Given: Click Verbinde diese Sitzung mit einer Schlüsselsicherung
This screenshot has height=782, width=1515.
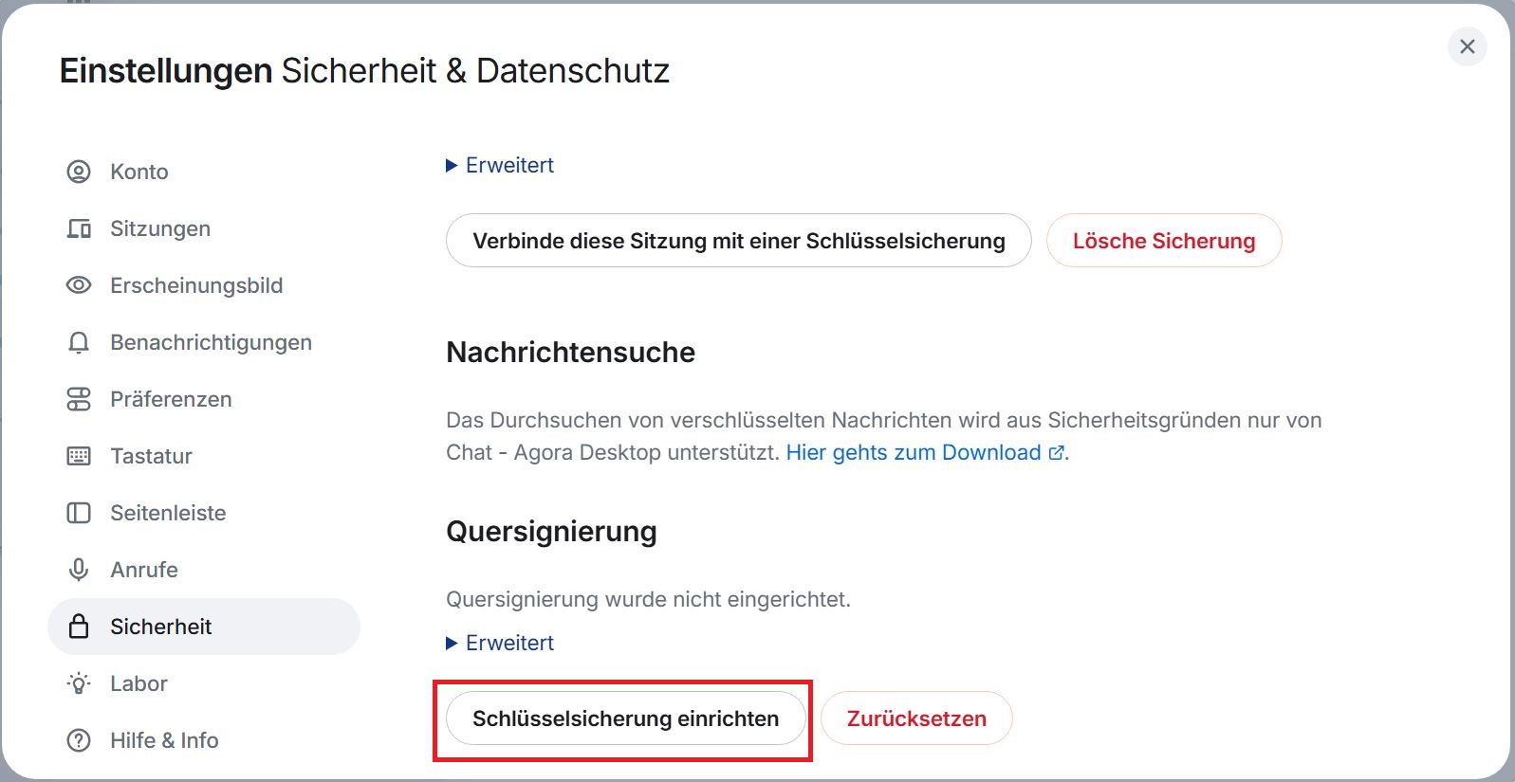Looking at the screenshot, I should coord(739,241).
